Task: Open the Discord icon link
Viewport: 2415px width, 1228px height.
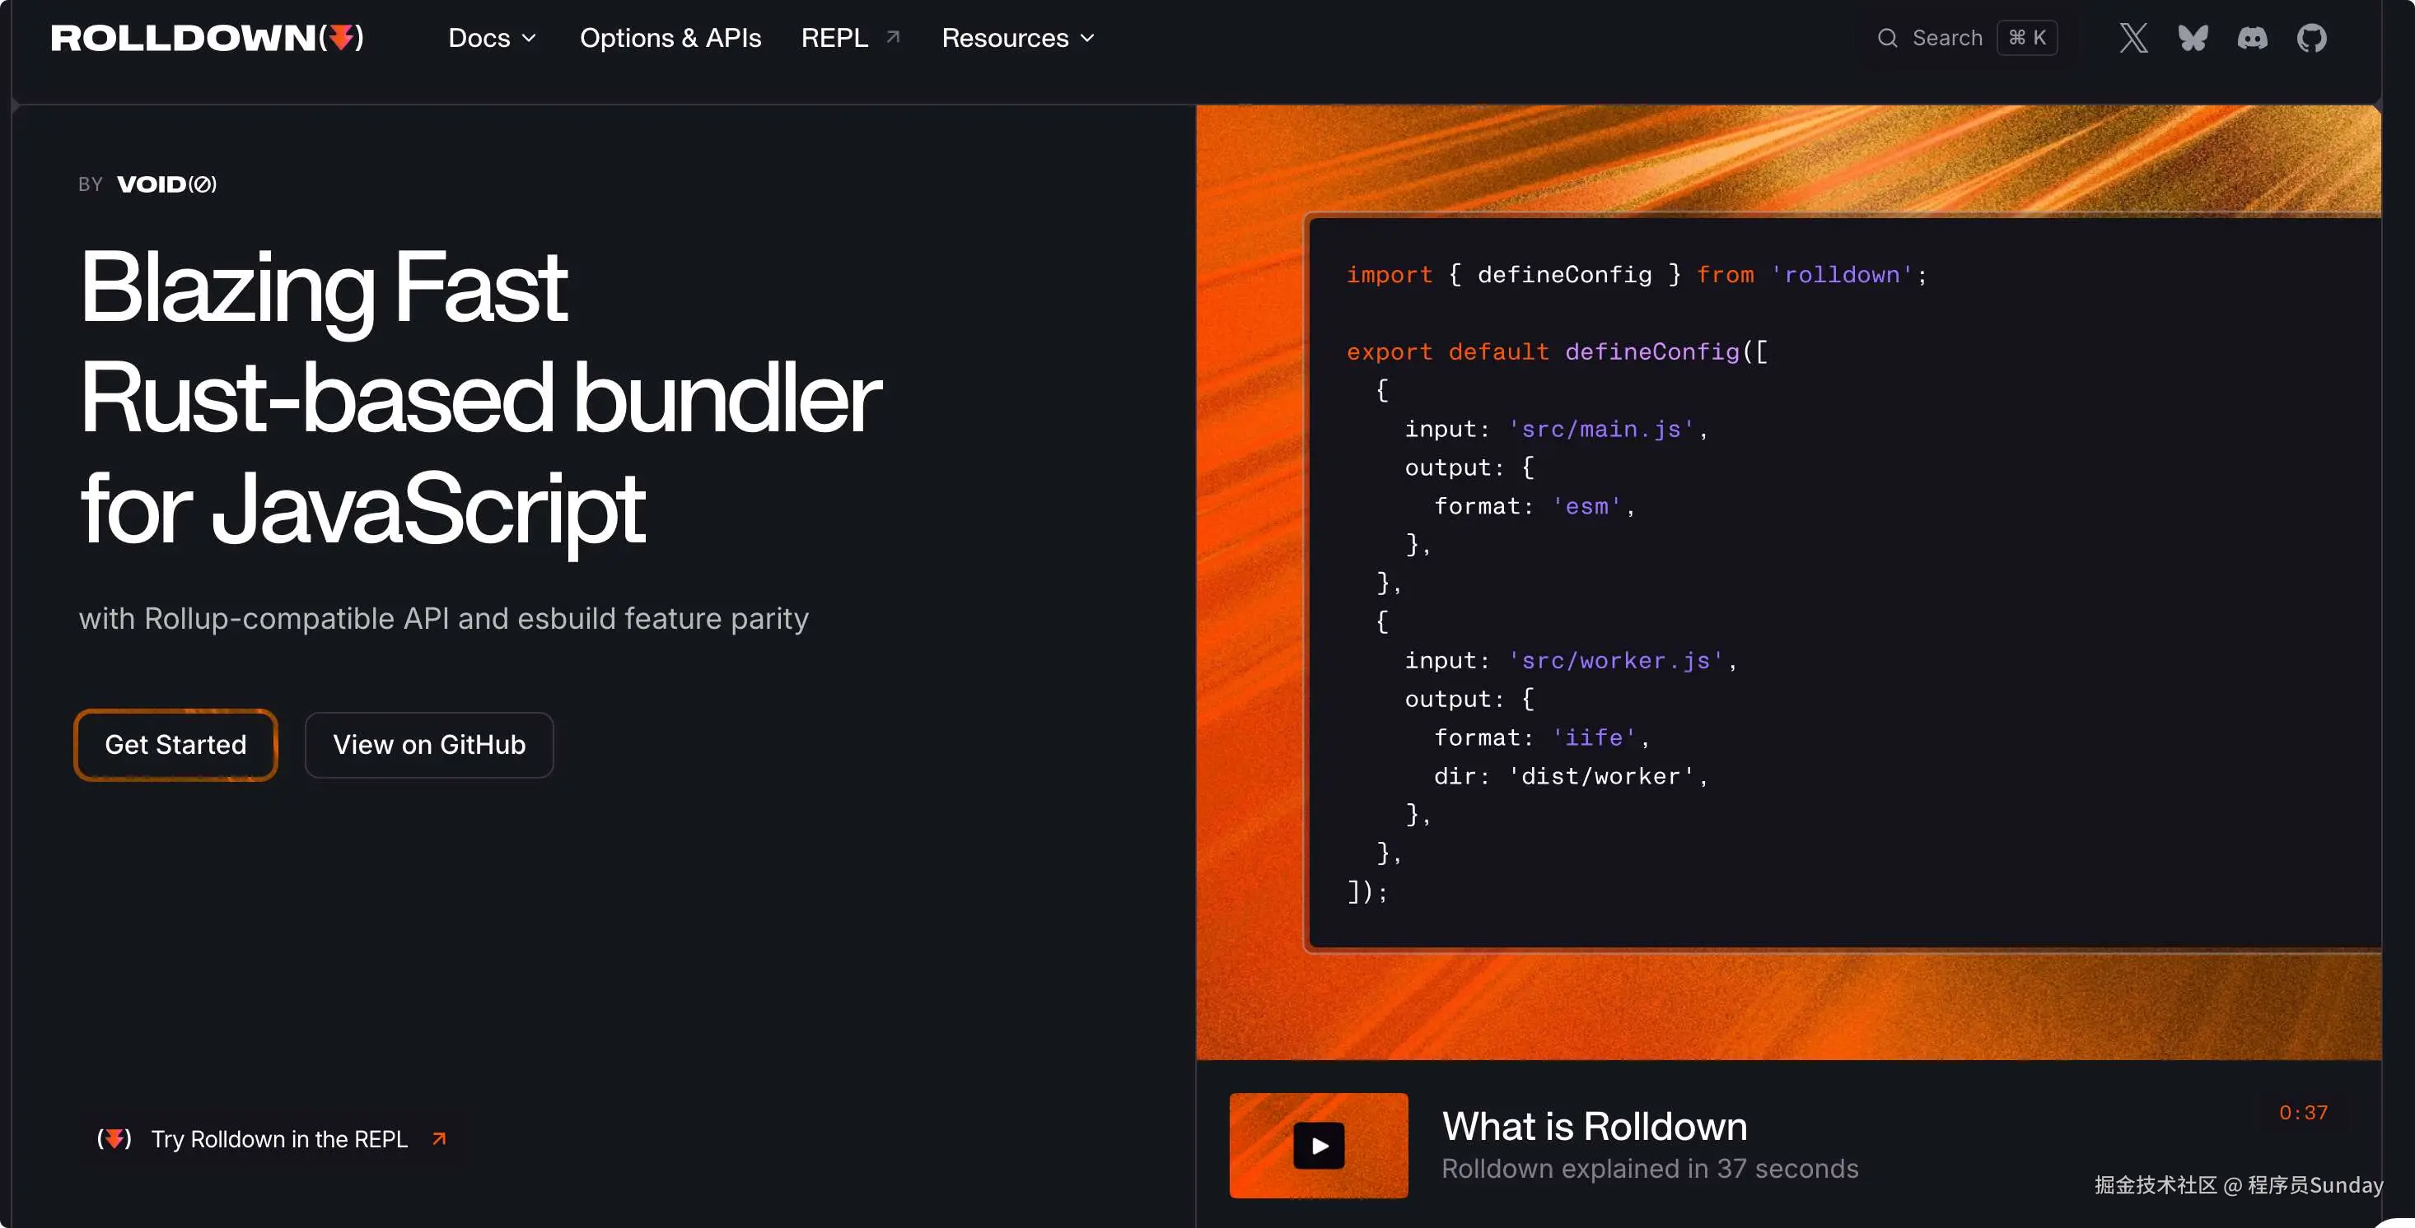Action: [x=2252, y=39]
